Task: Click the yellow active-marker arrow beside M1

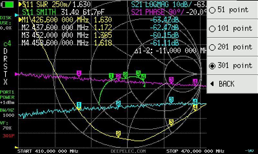Action: [20, 20]
